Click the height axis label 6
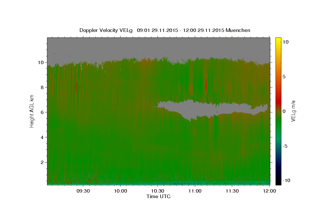This screenshot has width=334, height=222. [x=43, y=112]
